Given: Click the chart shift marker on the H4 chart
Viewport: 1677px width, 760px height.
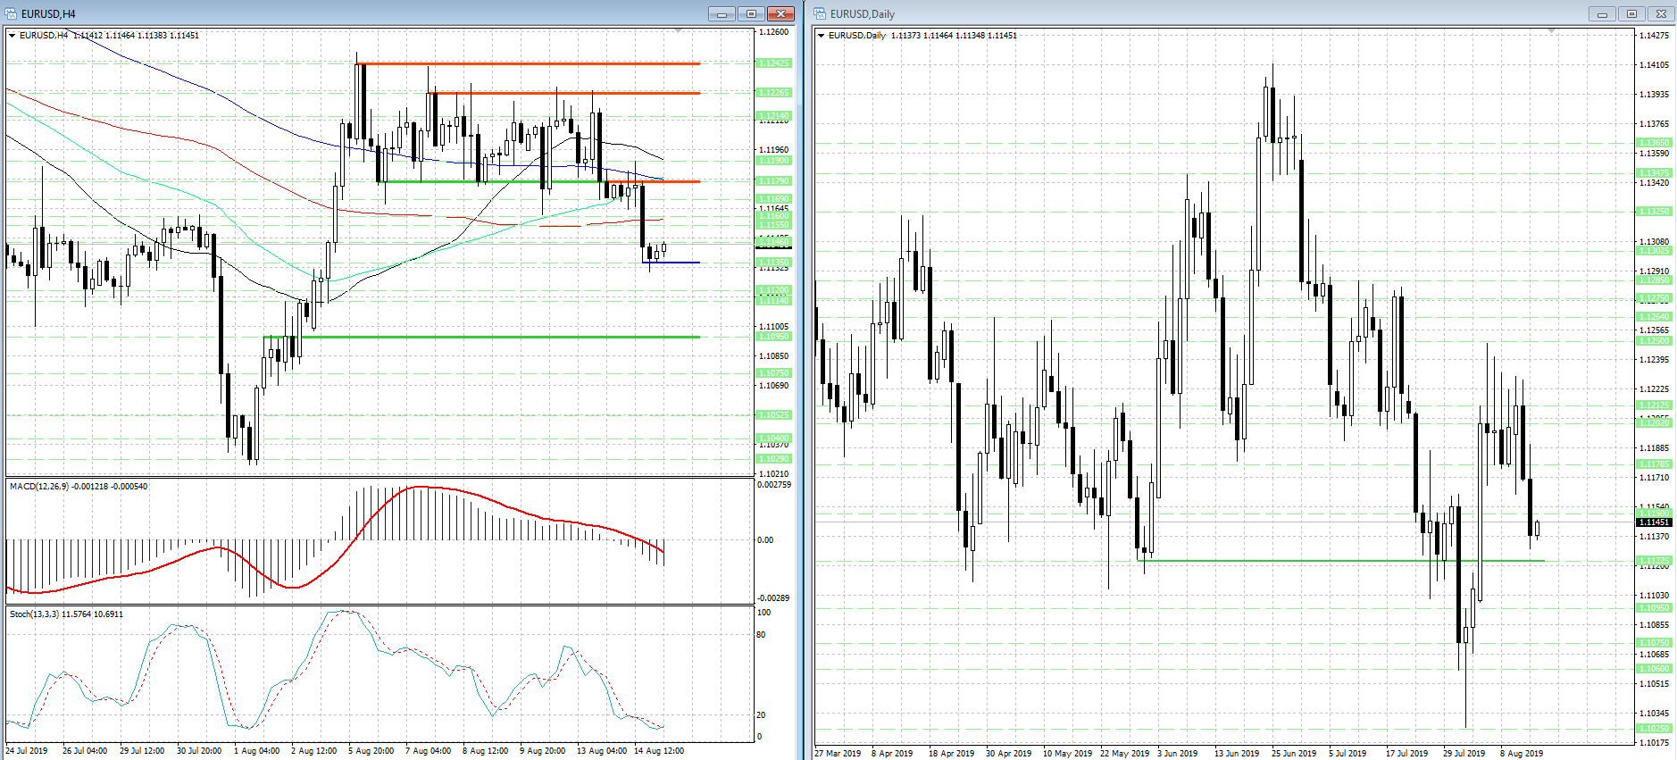Looking at the screenshot, I should pyautogui.click(x=679, y=31).
